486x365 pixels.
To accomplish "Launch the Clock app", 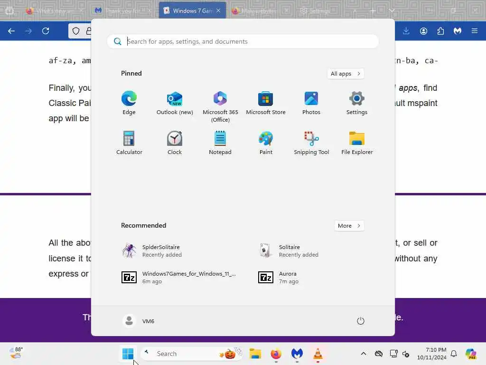I will [175, 143].
